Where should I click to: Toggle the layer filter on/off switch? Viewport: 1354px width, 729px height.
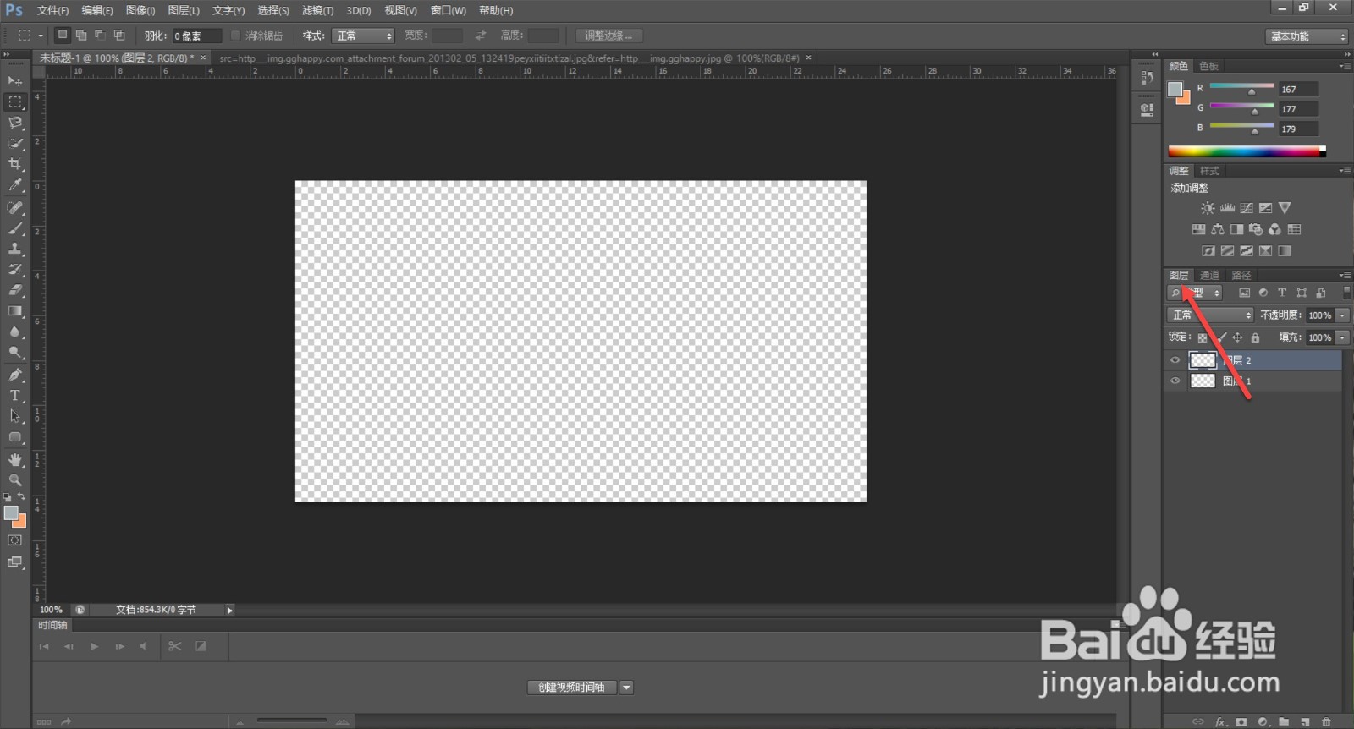pyautogui.click(x=1346, y=293)
